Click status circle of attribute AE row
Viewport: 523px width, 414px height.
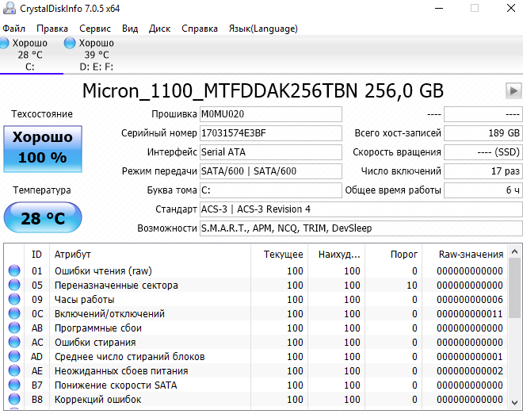14,370
